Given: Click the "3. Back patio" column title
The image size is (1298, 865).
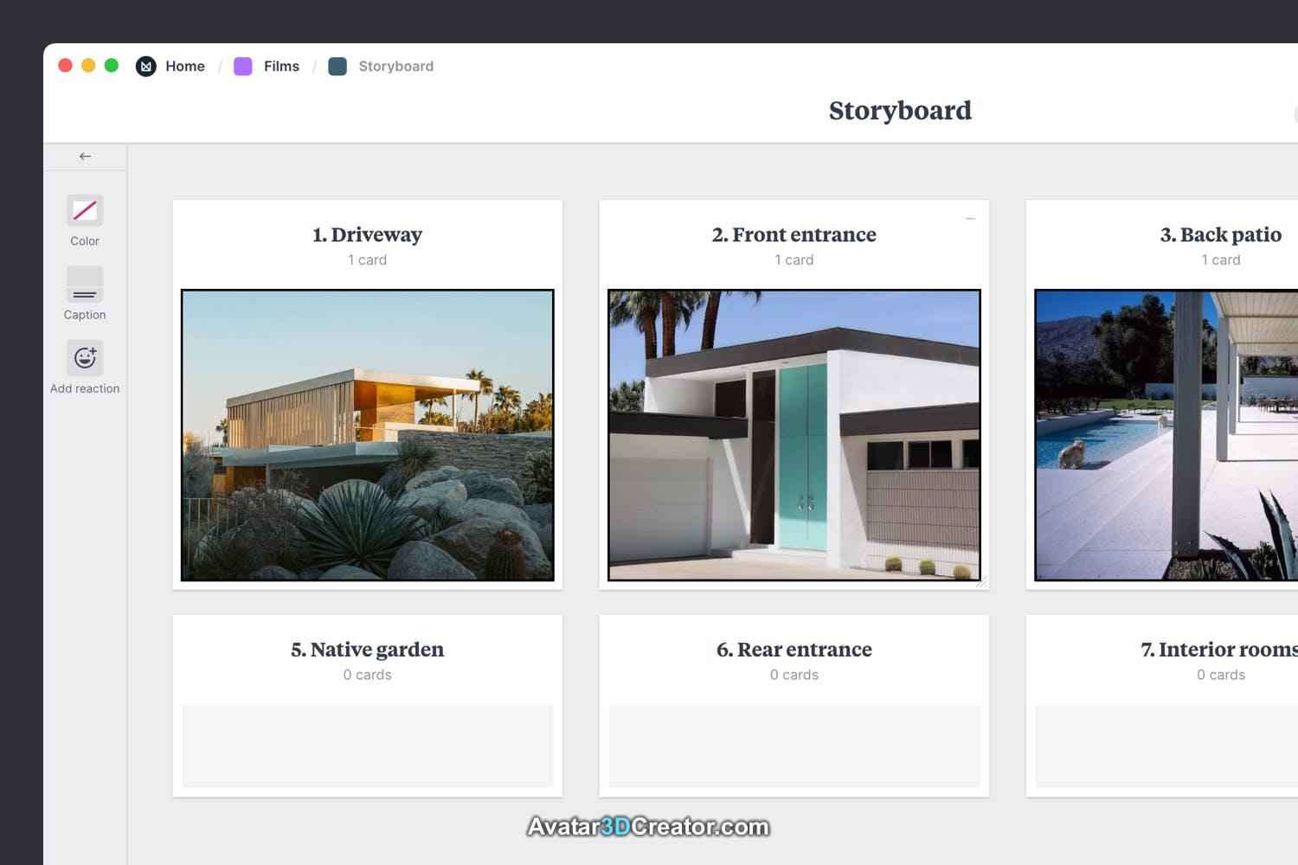Looking at the screenshot, I should click(x=1221, y=234).
